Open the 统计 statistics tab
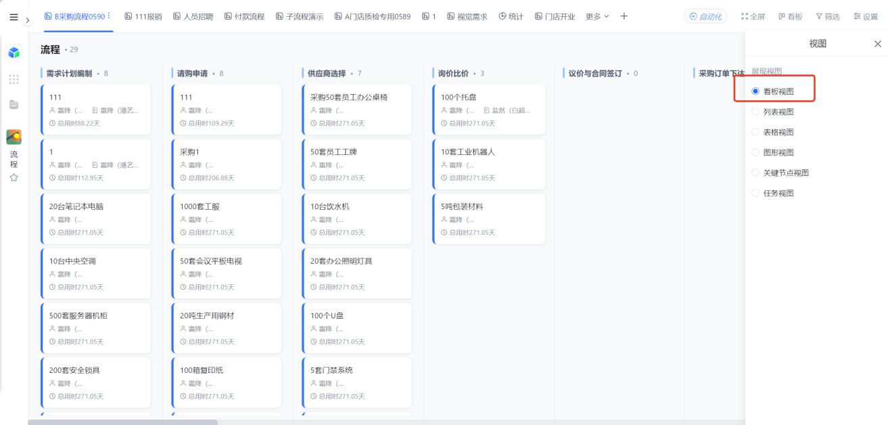890x425 pixels. pos(511,16)
